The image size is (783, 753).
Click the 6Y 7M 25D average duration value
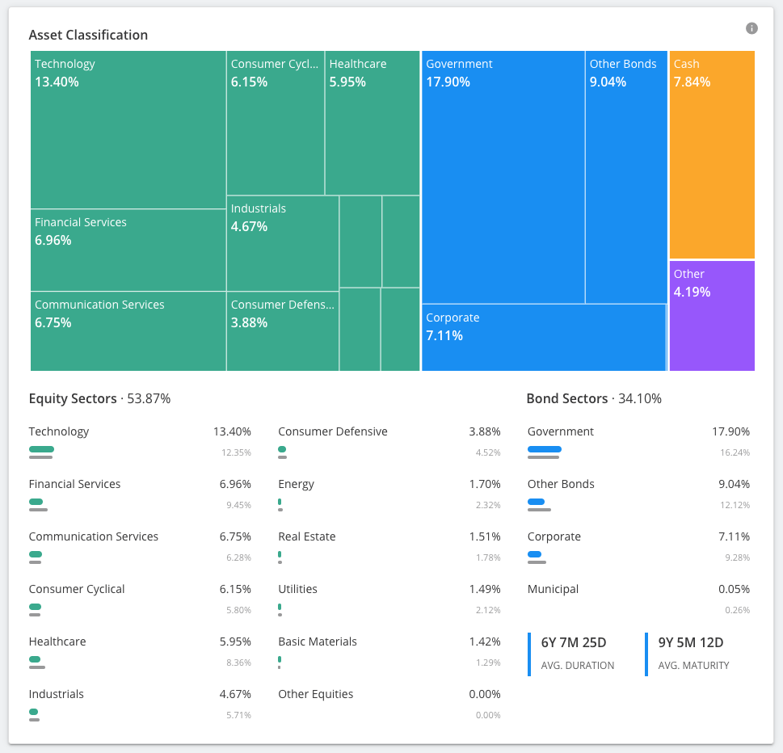pyautogui.click(x=573, y=642)
